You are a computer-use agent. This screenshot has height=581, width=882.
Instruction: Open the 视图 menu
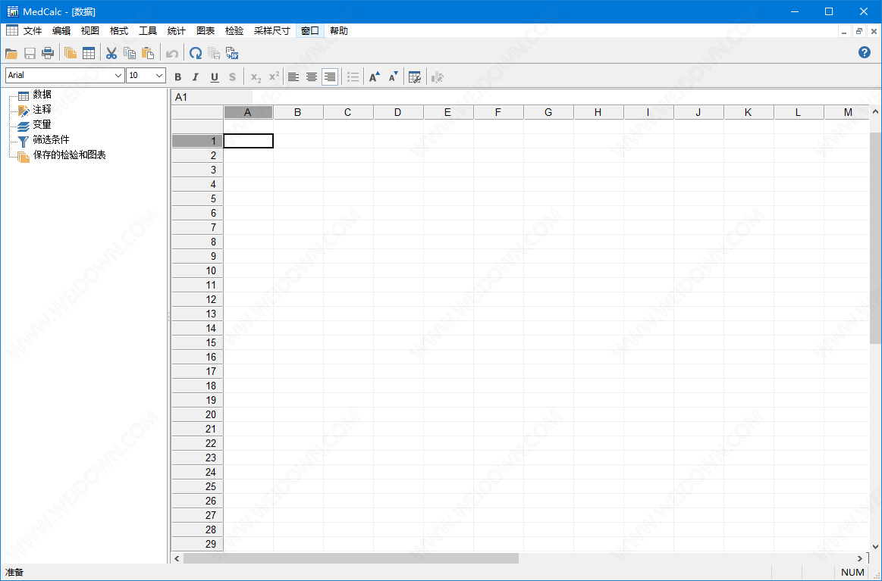[x=90, y=31]
